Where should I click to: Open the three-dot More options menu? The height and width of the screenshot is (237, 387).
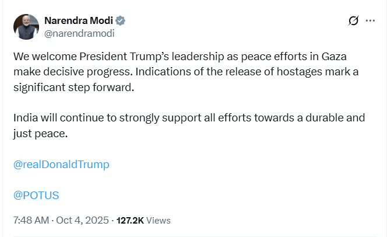tap(370, 22)
